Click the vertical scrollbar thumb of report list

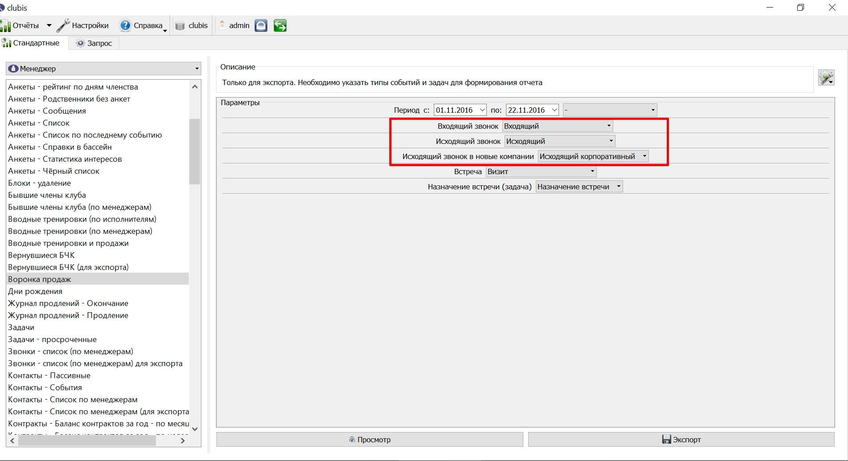(195, 151)
